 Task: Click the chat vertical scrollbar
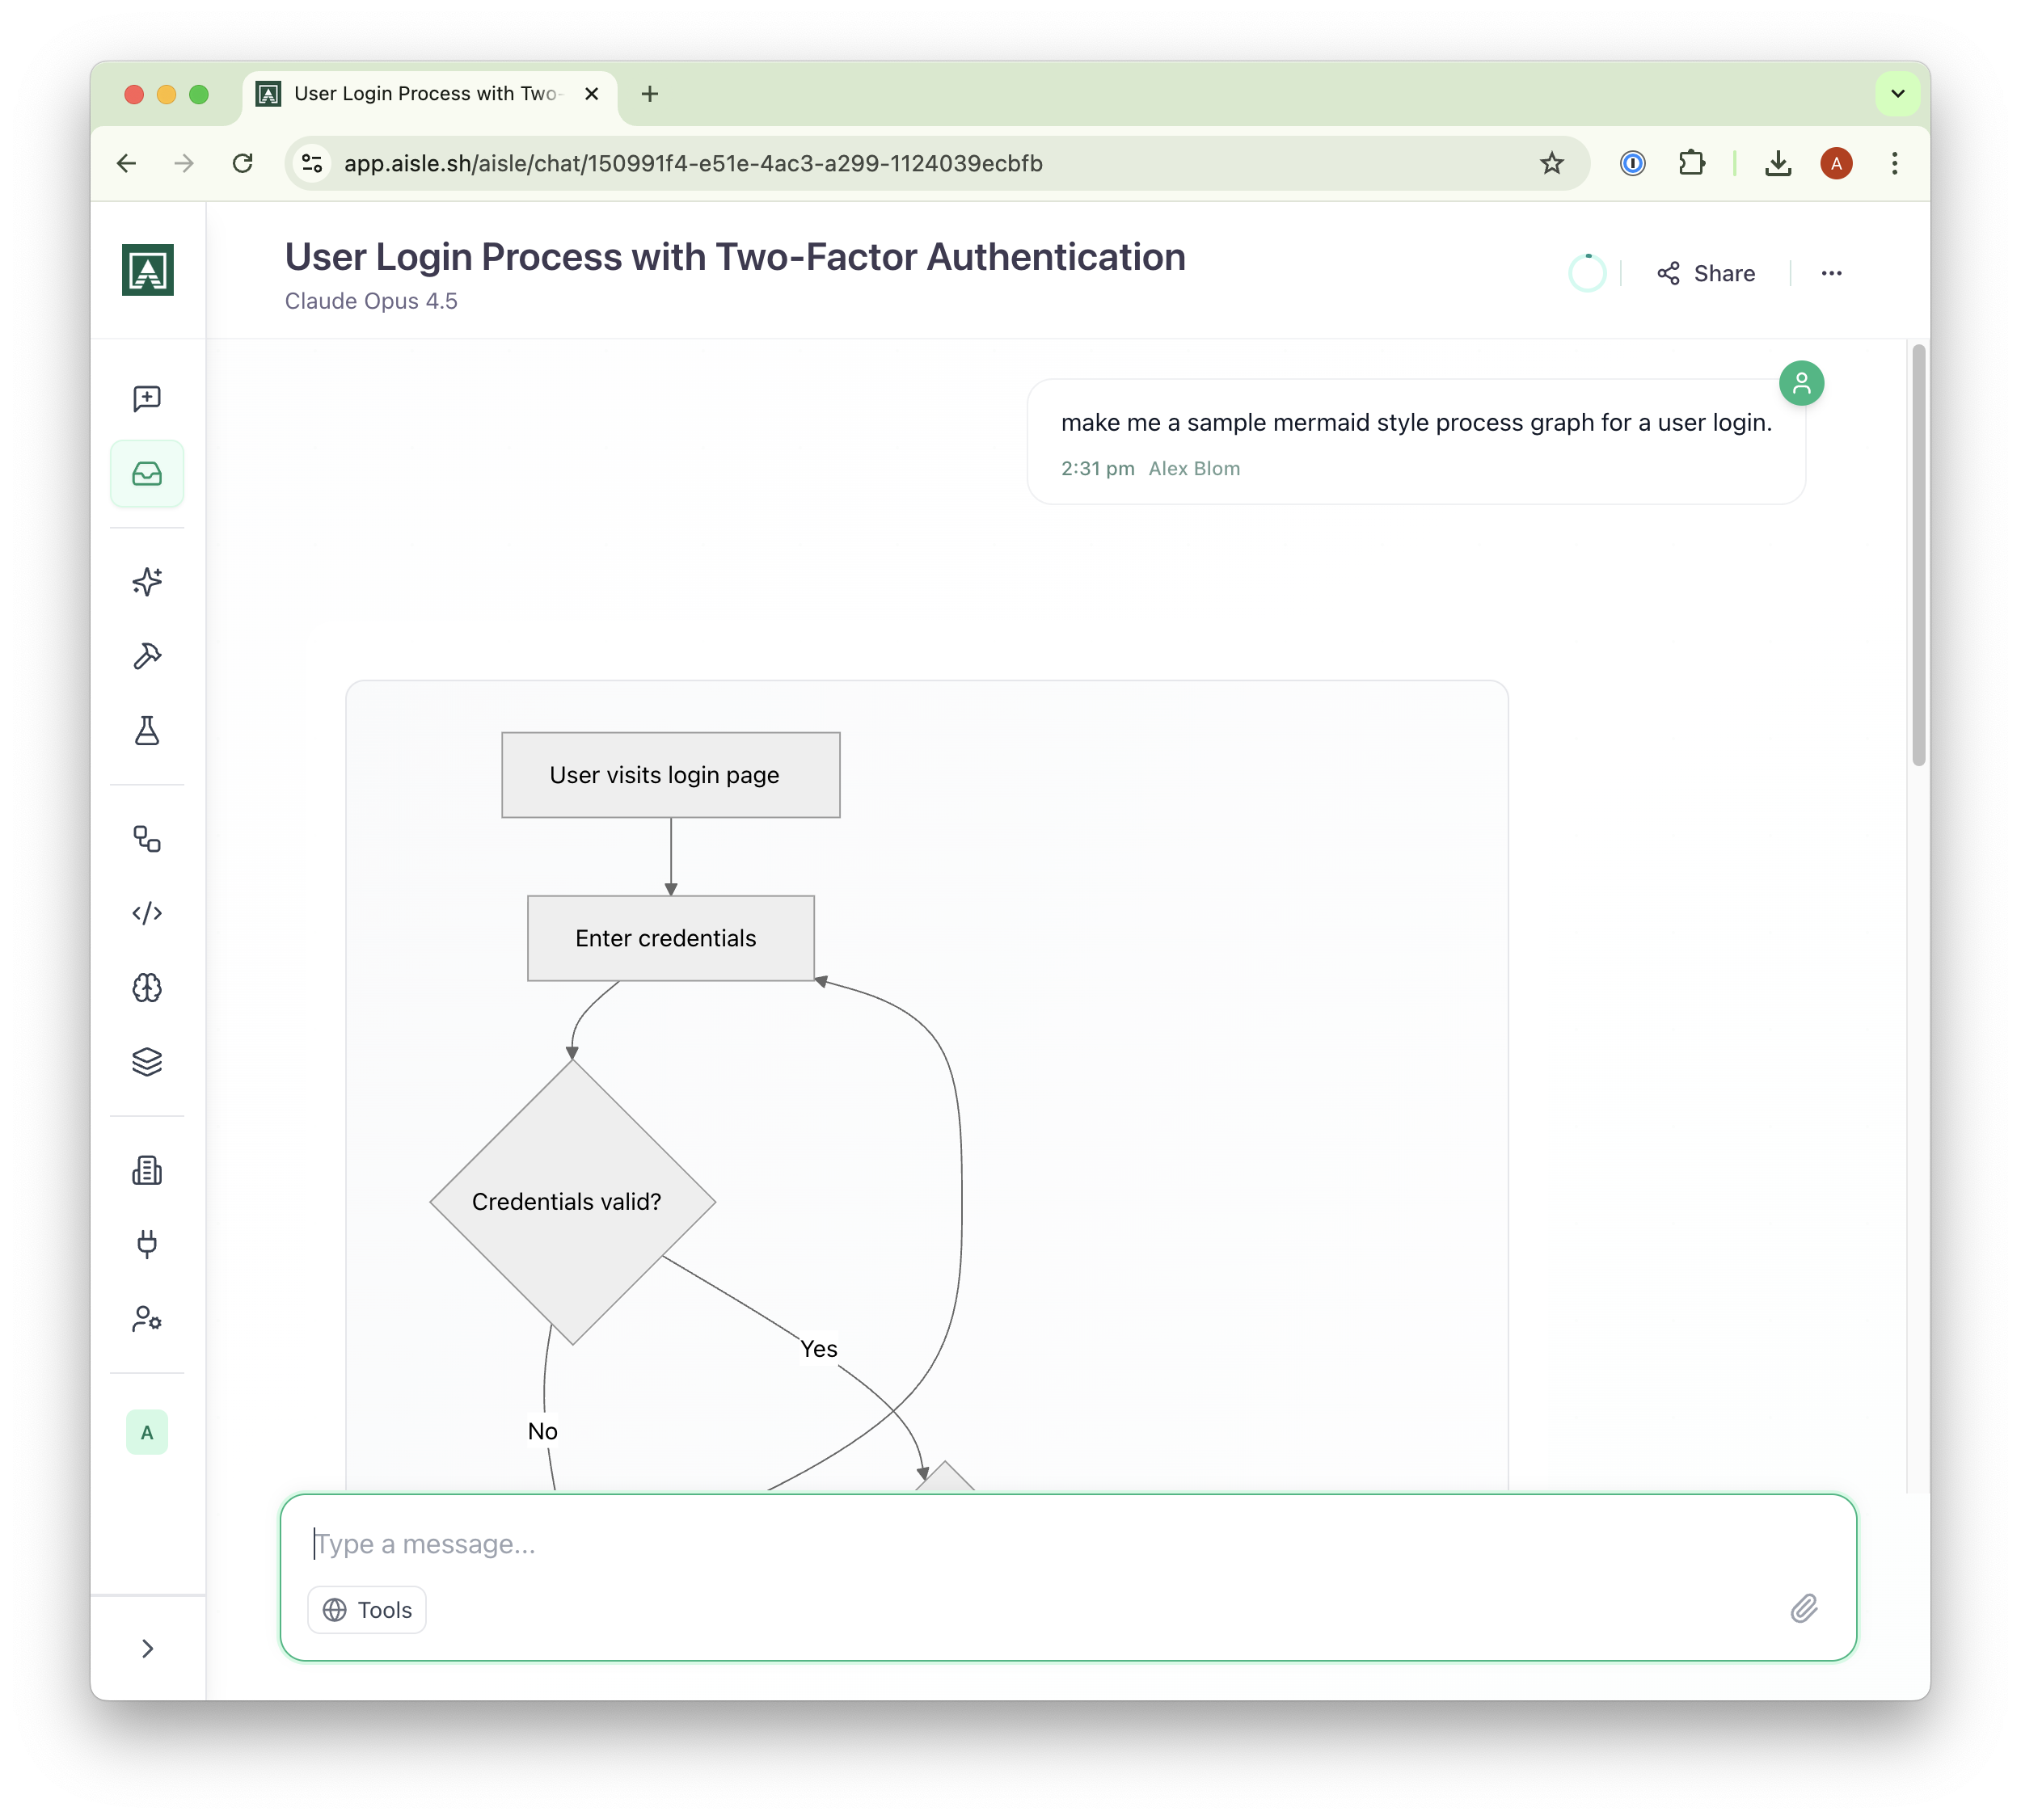click(1918, 555)
